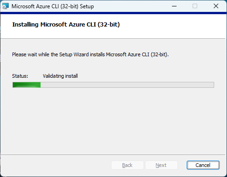Click the disabled Back button
227x177 pixels.
pyautogui.click(x=127, y=165)
